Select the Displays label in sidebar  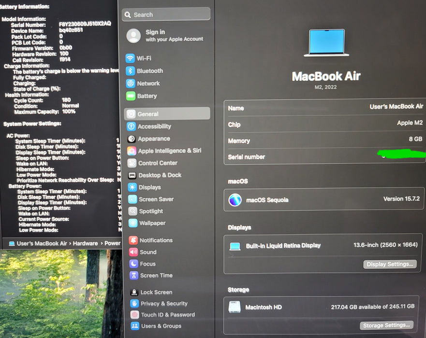[x=150, y=187]
